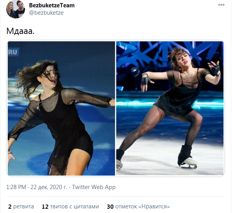
Task: Open the left skater photo
Action: click(61, 108)
